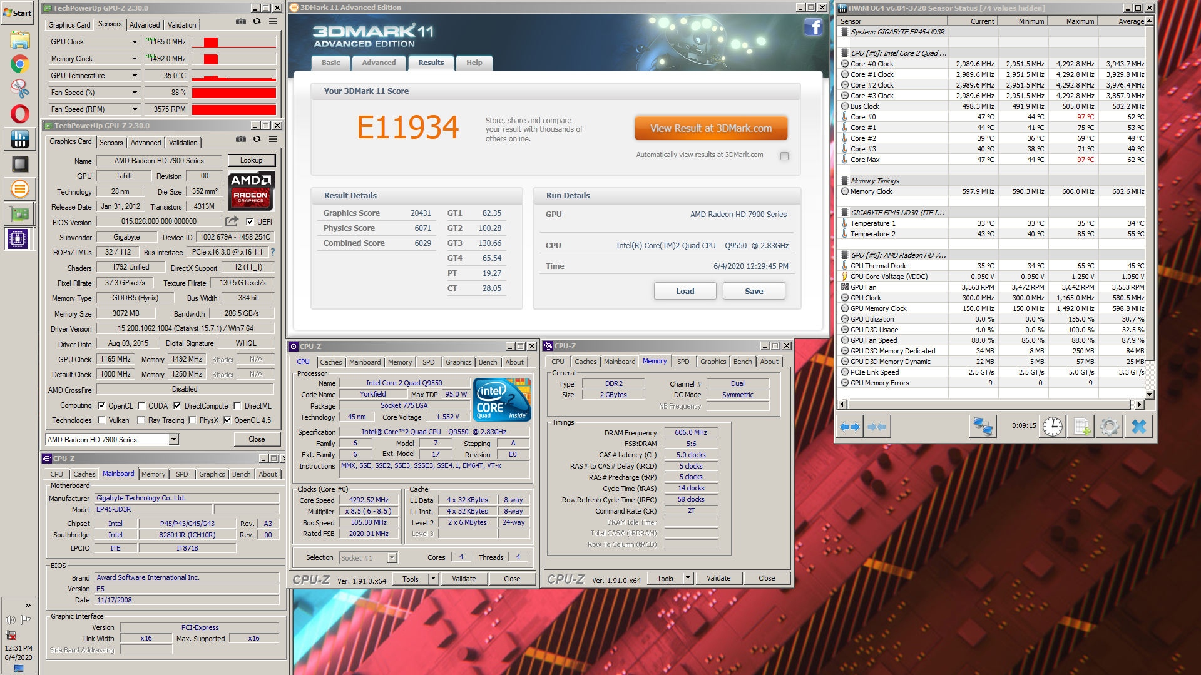The image size is (1201, 675).
Task: Click HWiNFO collapse arrows button
Action: click(x=877, y=427)
